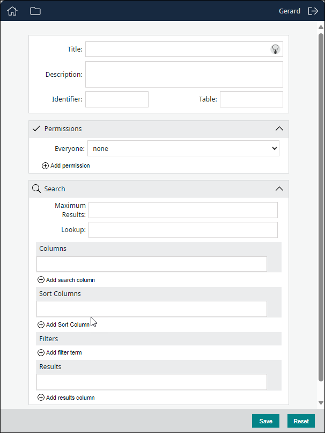Click the Maximum Results input box
This screenshot has height=433, width=325.
click(183, 210)
